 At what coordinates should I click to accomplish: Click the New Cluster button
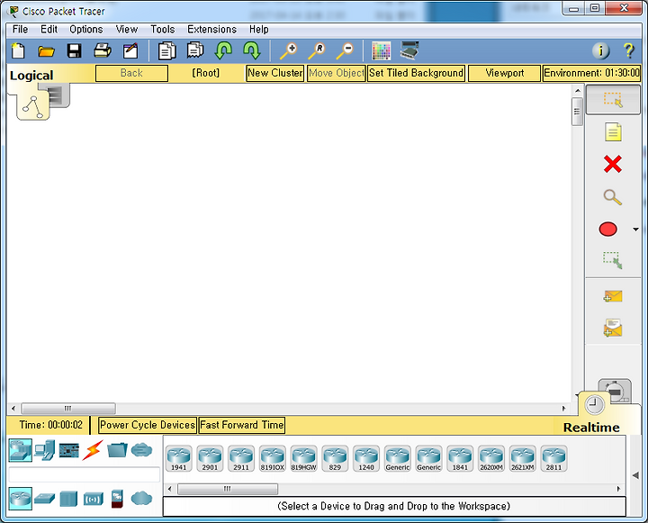[274, 73]
